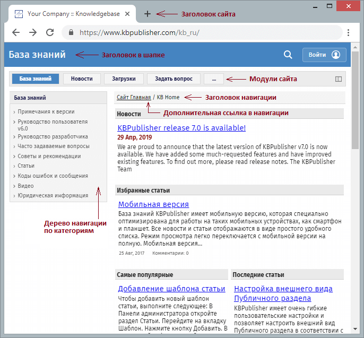This screenshot has width=364, height=338.
Task: Click the Войти login button
Action: pos(324,55)
